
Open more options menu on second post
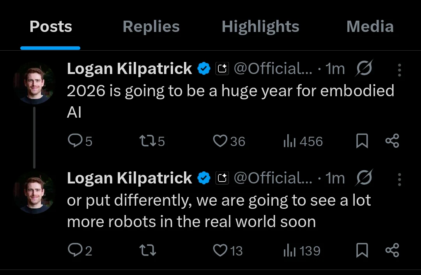point(400,179)
